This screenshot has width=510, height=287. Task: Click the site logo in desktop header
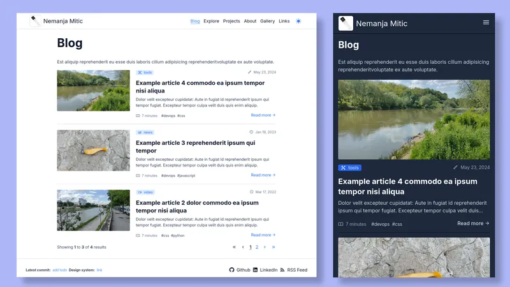point(36,21)
